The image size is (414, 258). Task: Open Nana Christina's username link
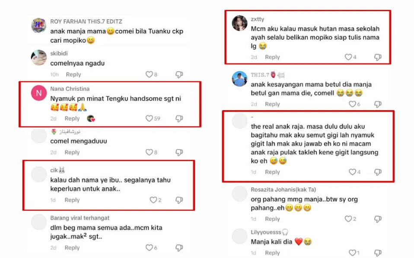coord(70,89)
